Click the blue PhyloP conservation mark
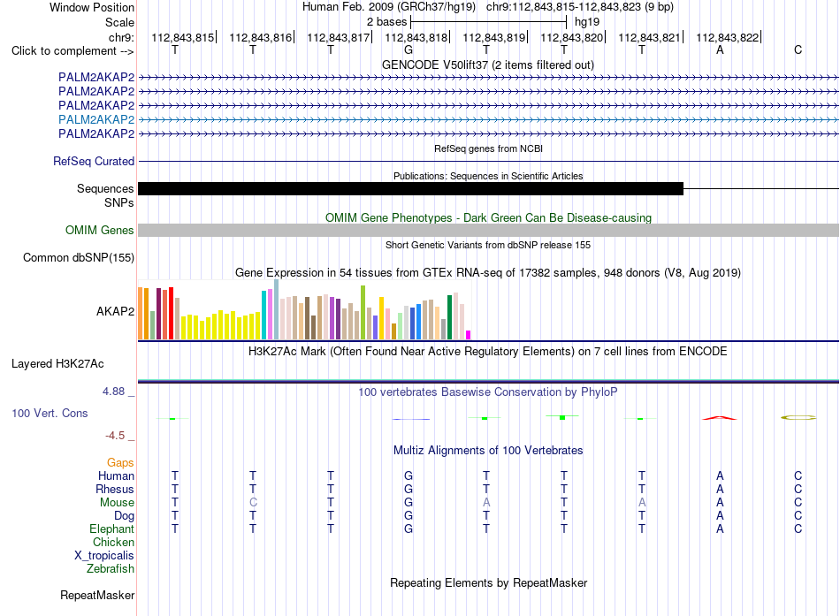This screenshot has height=616, width=840. (411, 419)
